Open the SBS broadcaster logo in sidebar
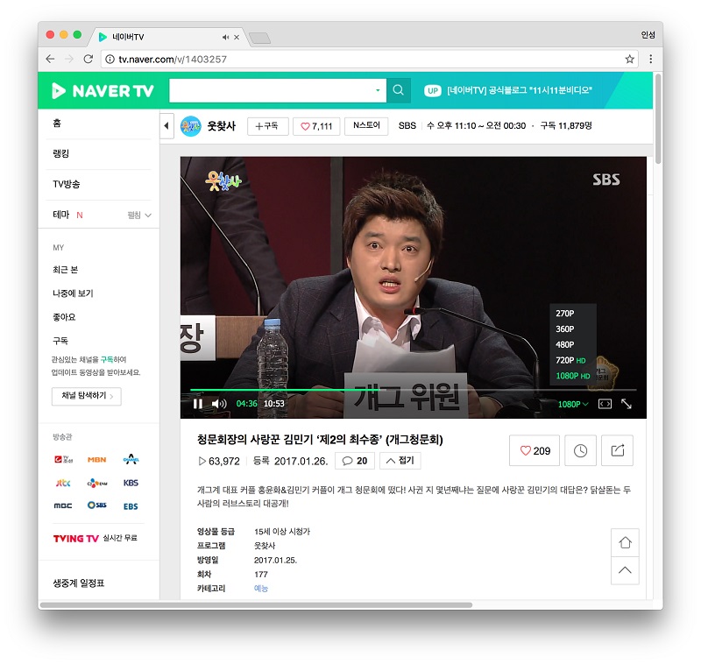 pyautogui.click(x=97, y=505)
